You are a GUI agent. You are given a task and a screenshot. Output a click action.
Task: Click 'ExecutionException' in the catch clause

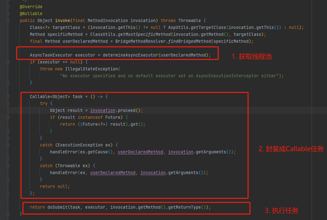(80, 145)
